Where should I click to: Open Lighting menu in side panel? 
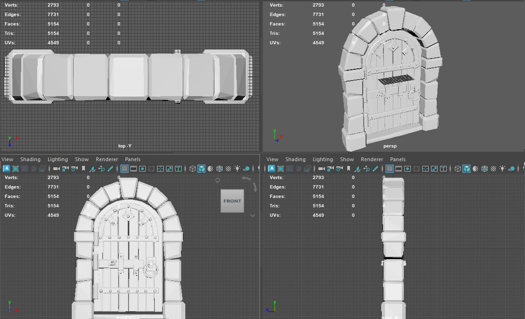click(323, 159)
